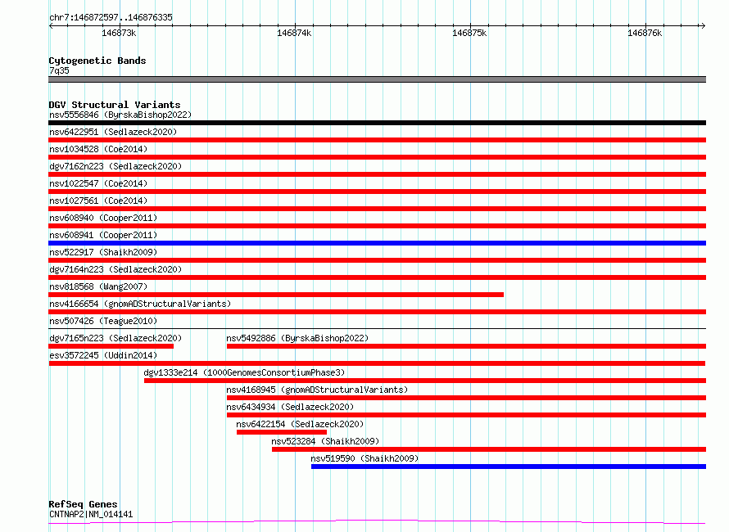The image size is (729, 532).
Task: Click the short red bar under dgv7165n223
Action: tap(111, 346)
